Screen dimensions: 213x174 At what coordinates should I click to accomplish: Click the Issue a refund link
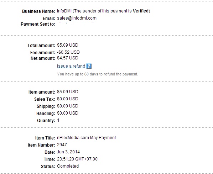click(71, 66)
